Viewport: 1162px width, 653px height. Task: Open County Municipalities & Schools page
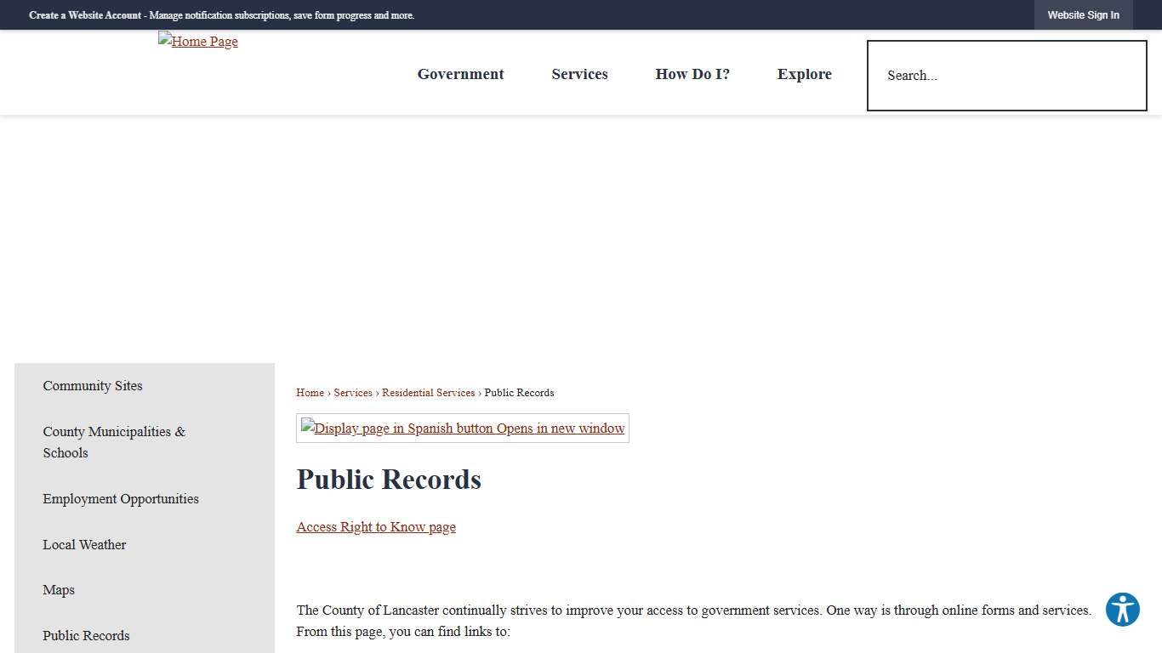tap(114, 441)
